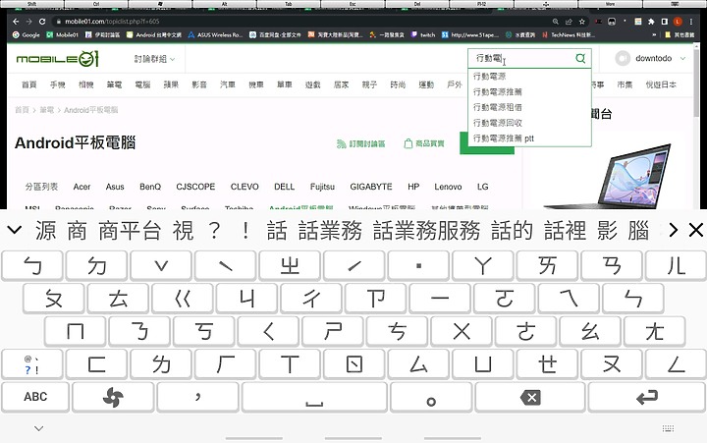Open the 筆電 navigation tab
The height and width of the screenshot is (443, 707).
pos(114,84)
